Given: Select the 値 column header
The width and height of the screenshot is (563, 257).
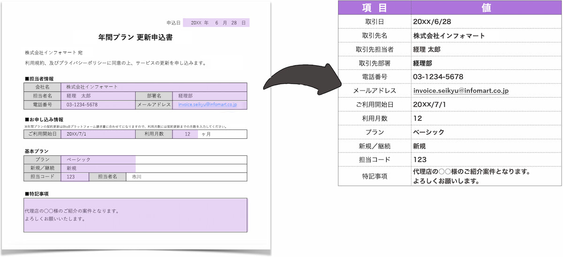Looking at the screenshot, I should coord(487,8).
